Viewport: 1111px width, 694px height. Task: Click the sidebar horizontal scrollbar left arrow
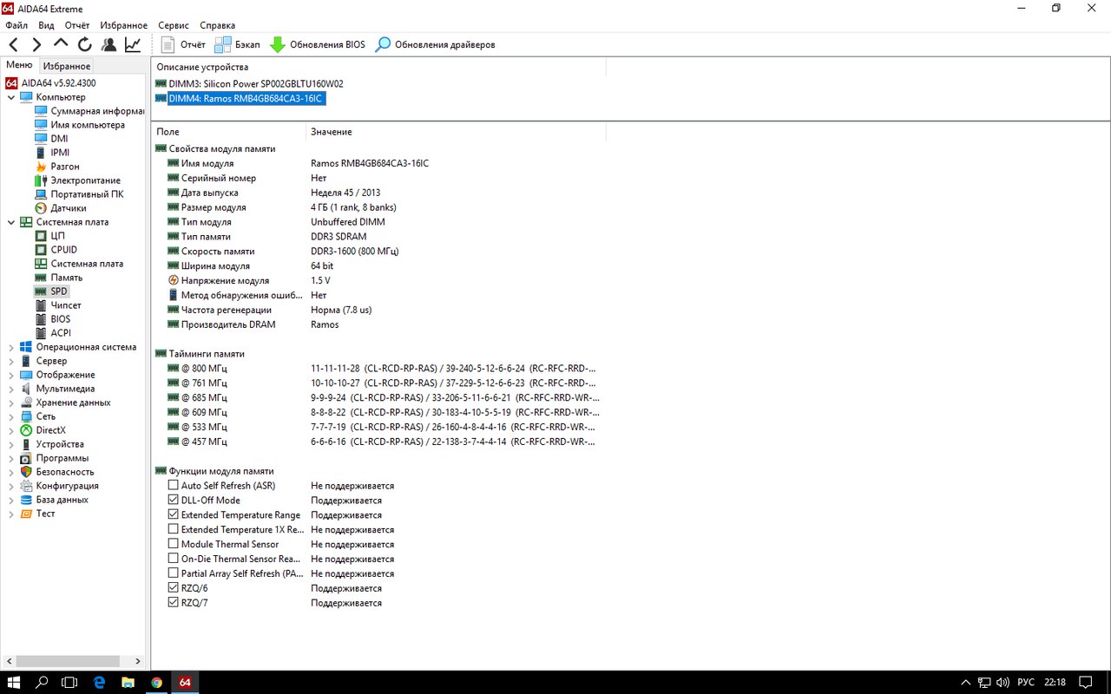point(9,661)
